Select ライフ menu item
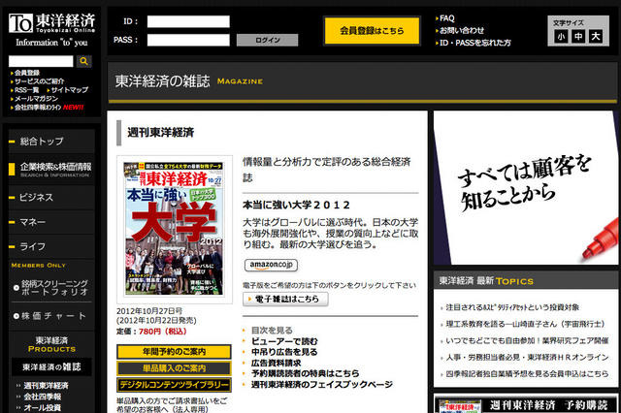Viewport: 621px width, 413px height. tap(51, 246)
